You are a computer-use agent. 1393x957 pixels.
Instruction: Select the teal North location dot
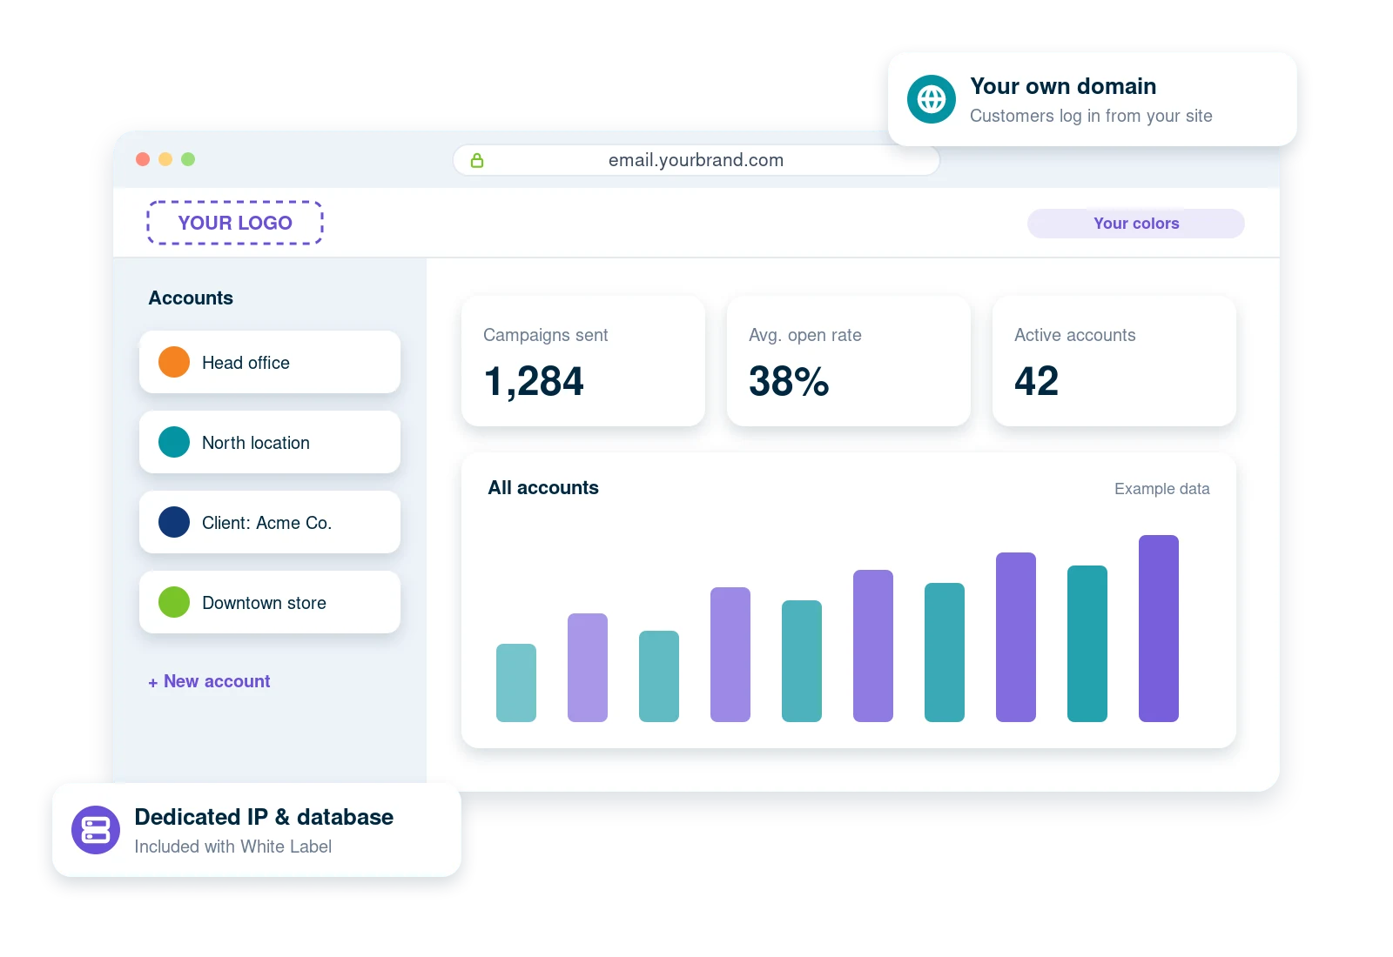(x=174, y=442)
